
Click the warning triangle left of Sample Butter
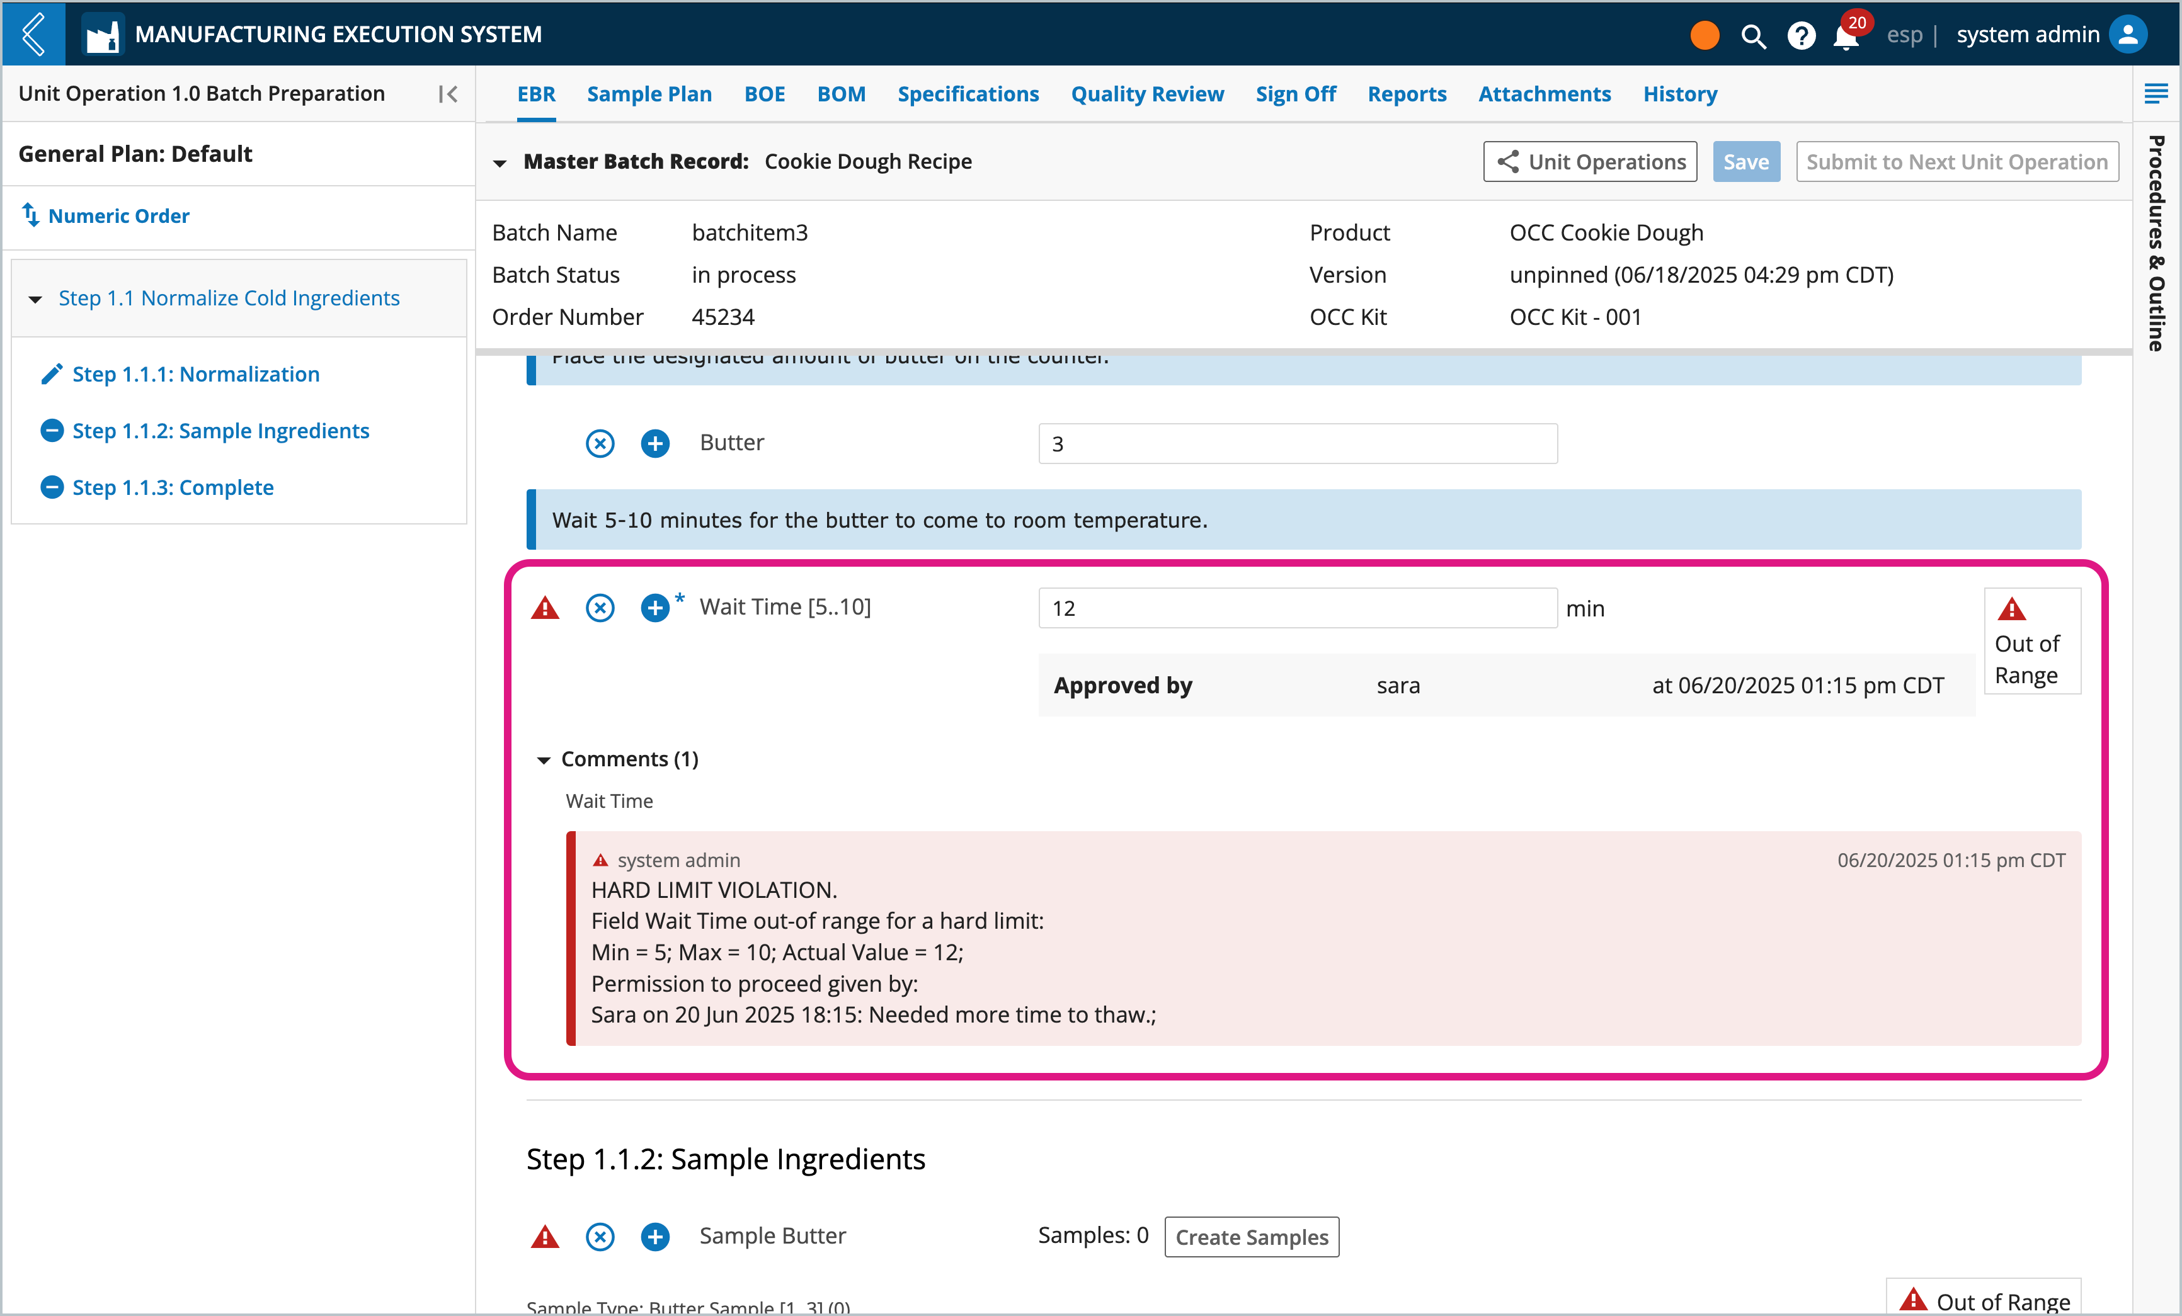click(545, 1237)
